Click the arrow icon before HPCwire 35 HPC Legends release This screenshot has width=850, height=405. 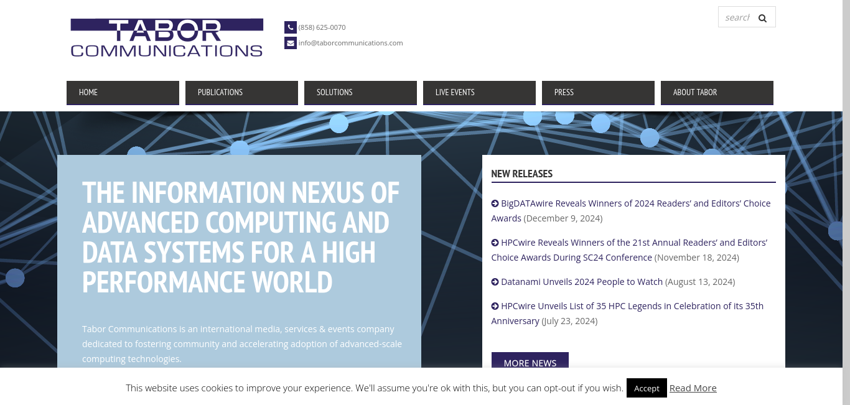[495, 306]
